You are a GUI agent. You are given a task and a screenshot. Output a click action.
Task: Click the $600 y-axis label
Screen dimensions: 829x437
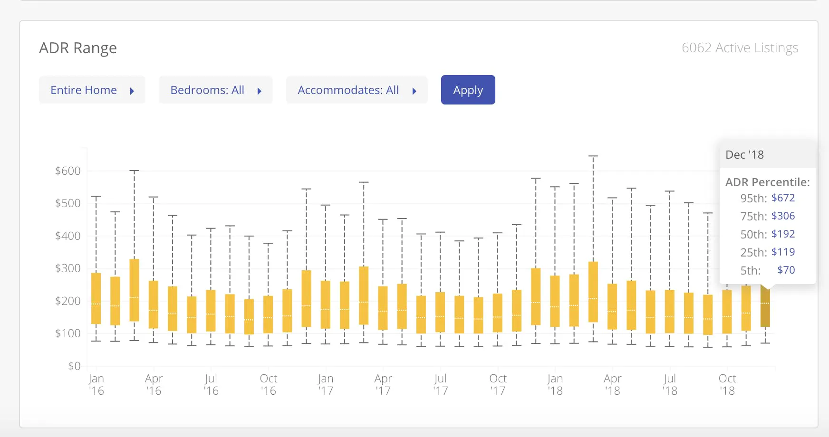pyautogui.click(x=68, y=171)
